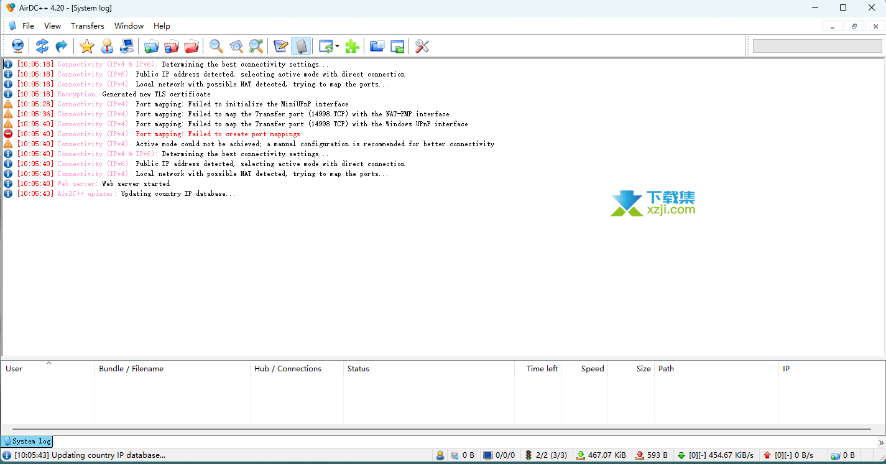
Task: Open Recent Hubs with the computer globe icon
Action: [x=127, y=46]
